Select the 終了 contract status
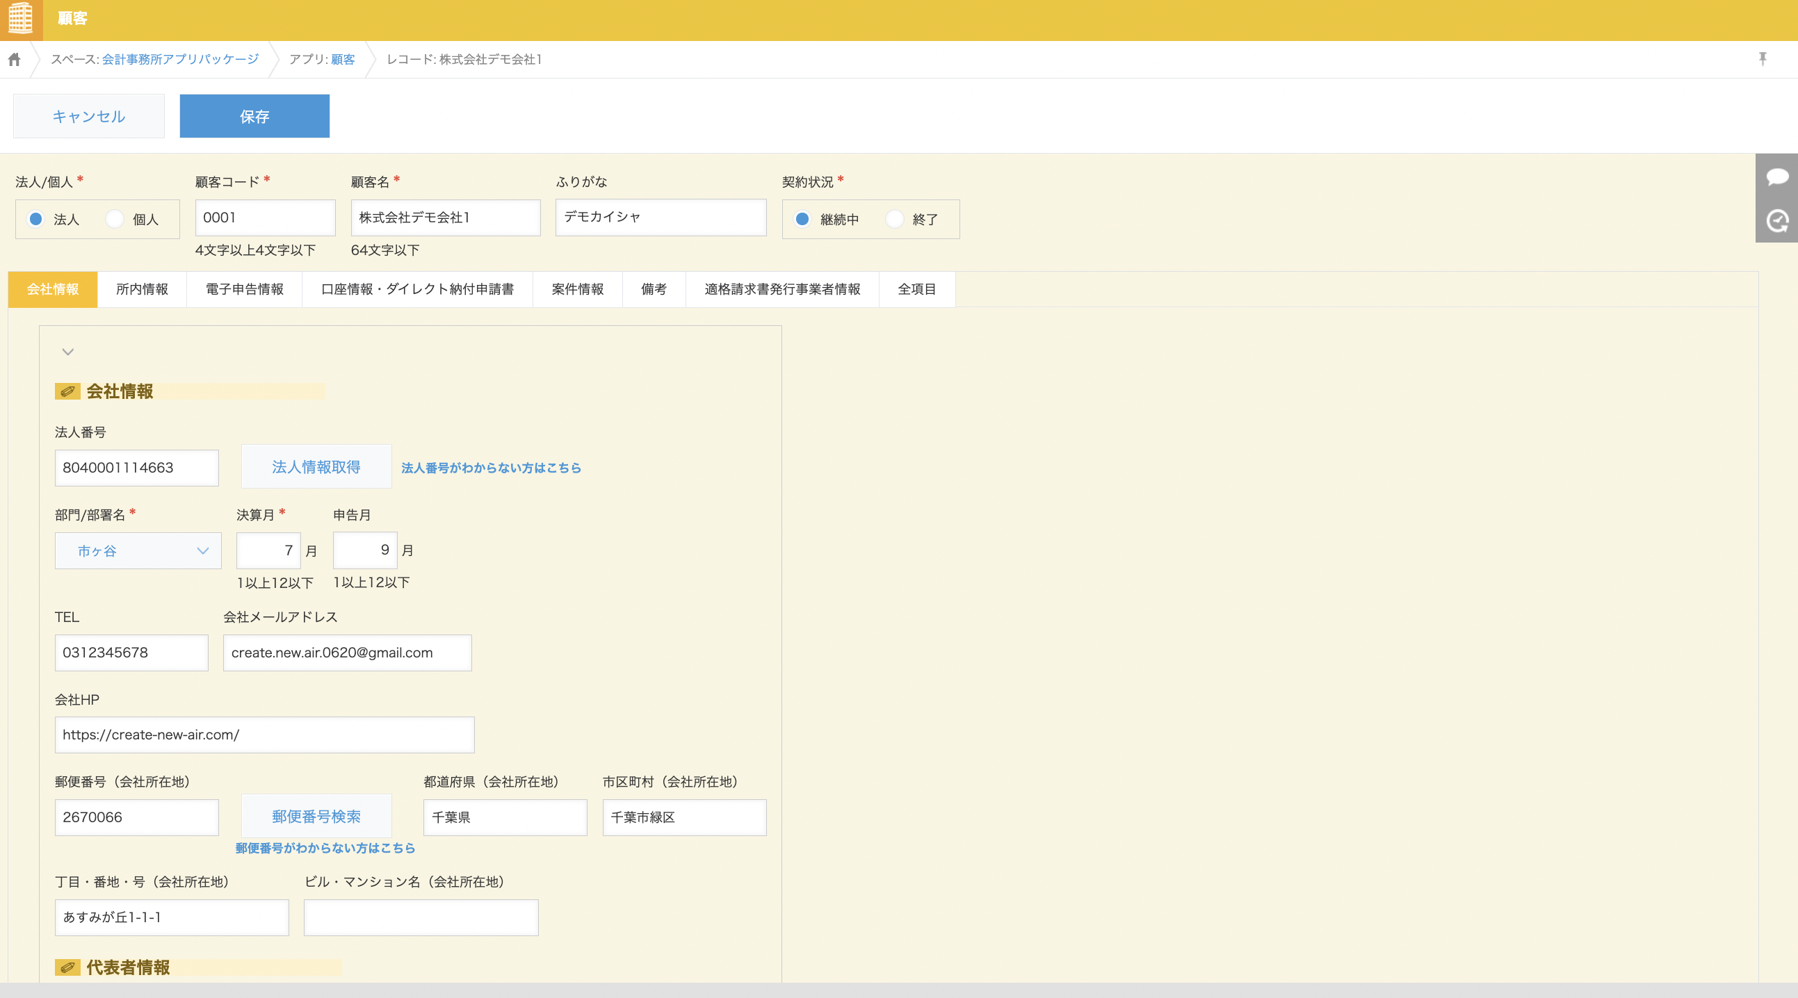Viewport: 1798px width, 998px height. [895, 219]
